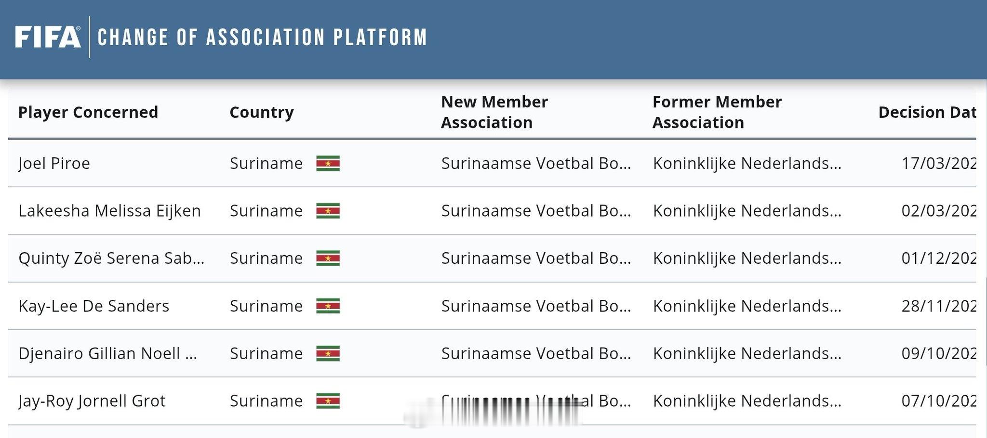The image size is (987, 438).
Task: Click Suriname flag in Quinty Zoë Serena row
Action: [328, 258]
